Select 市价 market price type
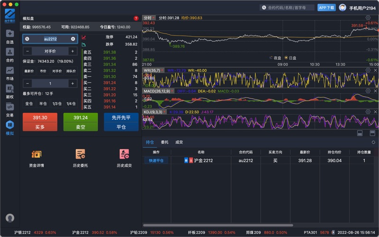The image size is (379, 237). 43,71
